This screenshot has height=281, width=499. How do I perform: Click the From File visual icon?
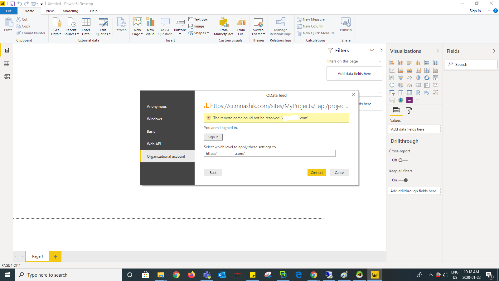pyautogui.click(x=241, y=22)
